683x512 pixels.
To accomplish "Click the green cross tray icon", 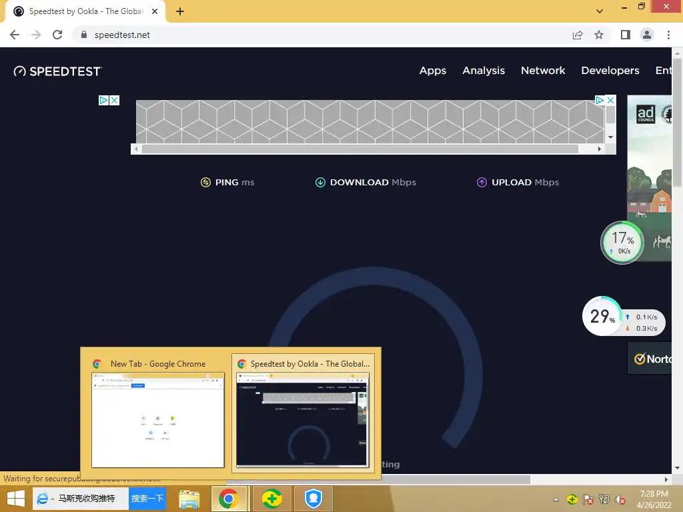I will click(x=572, y=499).
